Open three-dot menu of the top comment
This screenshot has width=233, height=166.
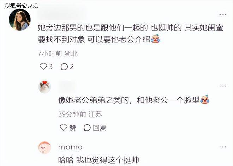(x=223, y=14)
